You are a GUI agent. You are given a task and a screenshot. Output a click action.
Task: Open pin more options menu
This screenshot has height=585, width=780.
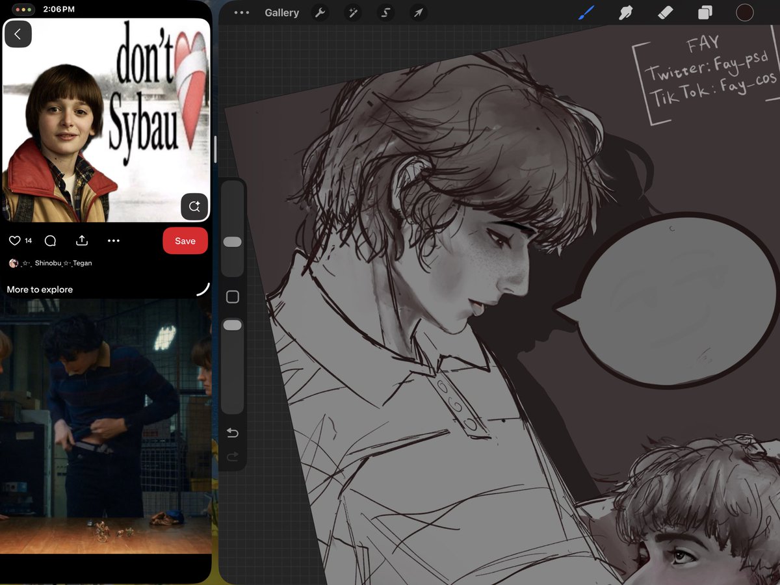coord(114,240)
